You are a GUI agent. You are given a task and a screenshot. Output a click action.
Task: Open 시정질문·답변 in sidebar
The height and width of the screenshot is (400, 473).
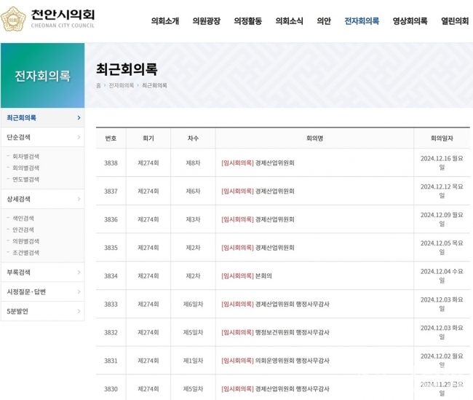click(x=41, y=292)
